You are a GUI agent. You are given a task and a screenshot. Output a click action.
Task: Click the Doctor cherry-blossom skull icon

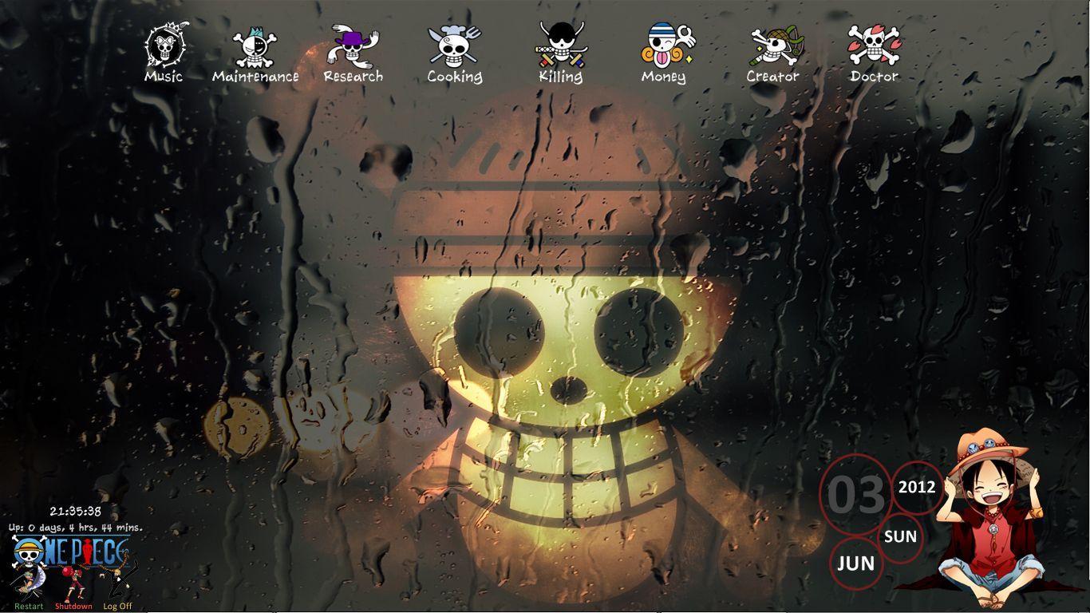click(874, 45)
